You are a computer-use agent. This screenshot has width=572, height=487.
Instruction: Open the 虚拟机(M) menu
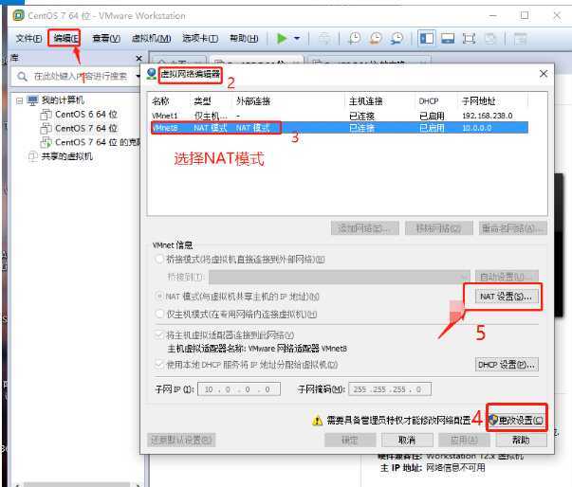click(x=151, y=38)
